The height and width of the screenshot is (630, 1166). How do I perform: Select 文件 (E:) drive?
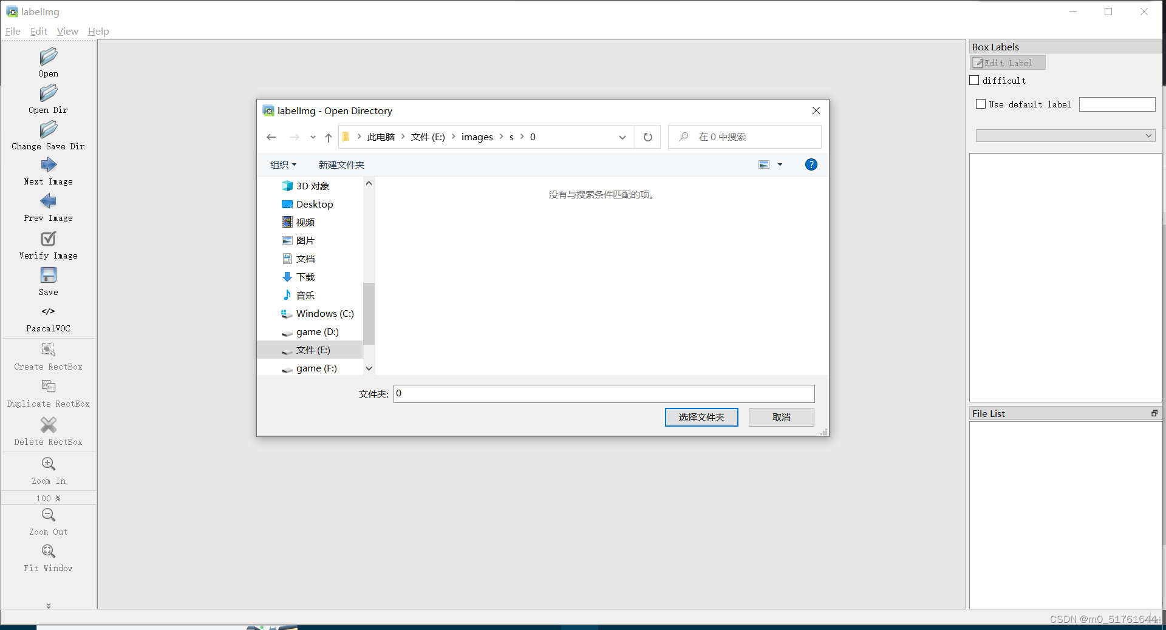[x=310, y=350]
